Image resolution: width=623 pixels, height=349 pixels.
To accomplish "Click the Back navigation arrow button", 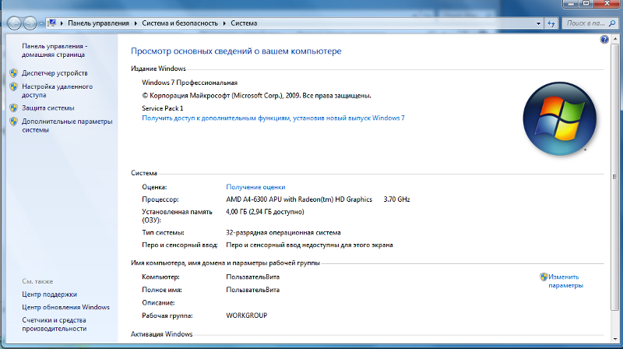I will pyautogui.click(x=14, y=23).
